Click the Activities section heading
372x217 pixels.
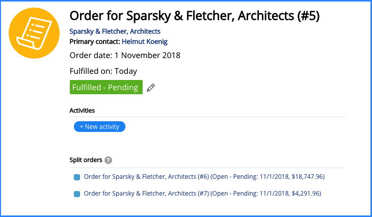tap(82, 111)
